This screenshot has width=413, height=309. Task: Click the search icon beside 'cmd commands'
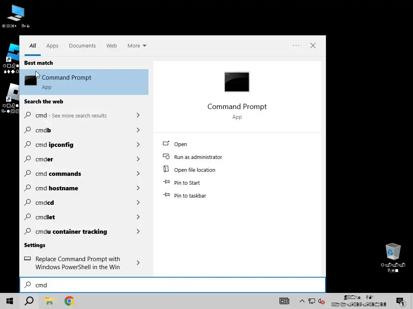(x=27, y=173)
